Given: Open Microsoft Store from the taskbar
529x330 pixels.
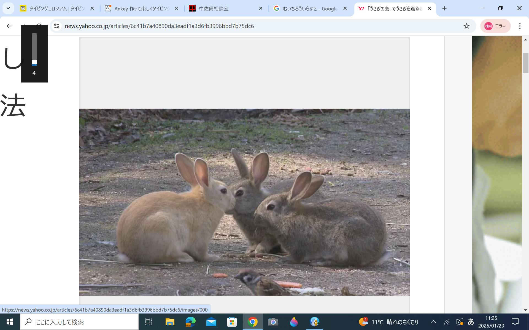Looking at the screenshot, I should click(x=232, y=322).
